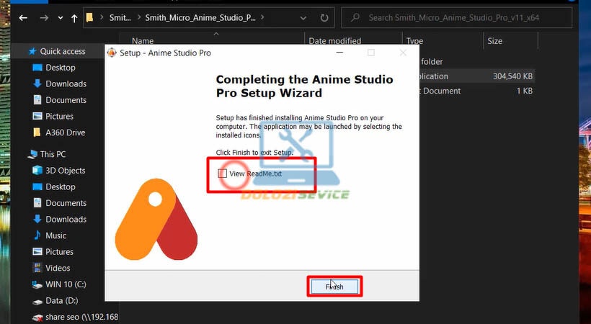Refresh the current folder
591x324 pixels.
coord(324,18)
